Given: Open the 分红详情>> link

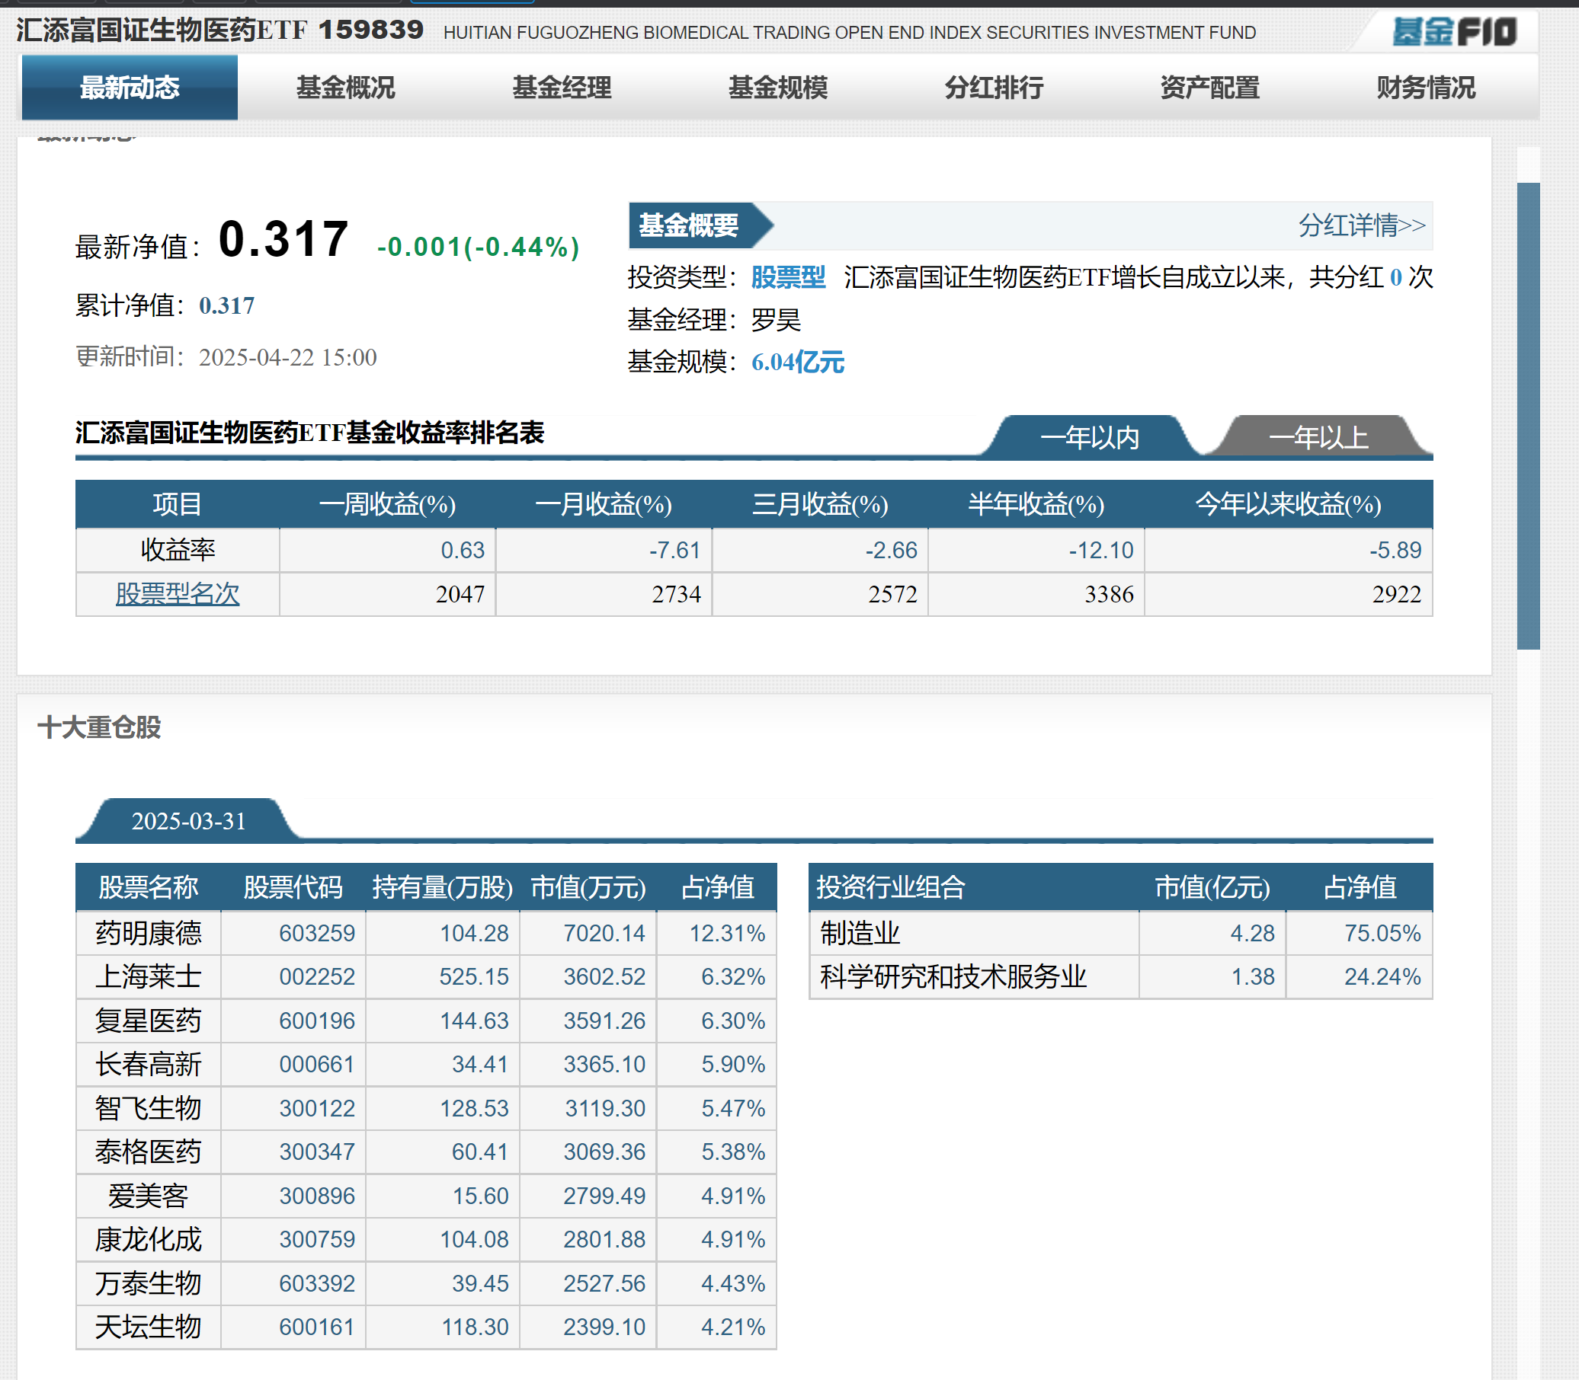Looking at the screenshot, I should [x=1361, y=225].
